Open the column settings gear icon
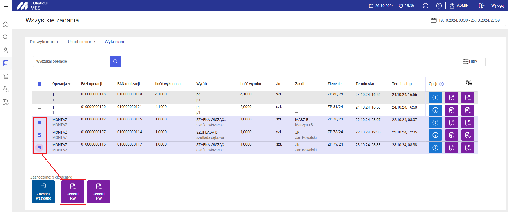508x212 pixels. [469, 83]
